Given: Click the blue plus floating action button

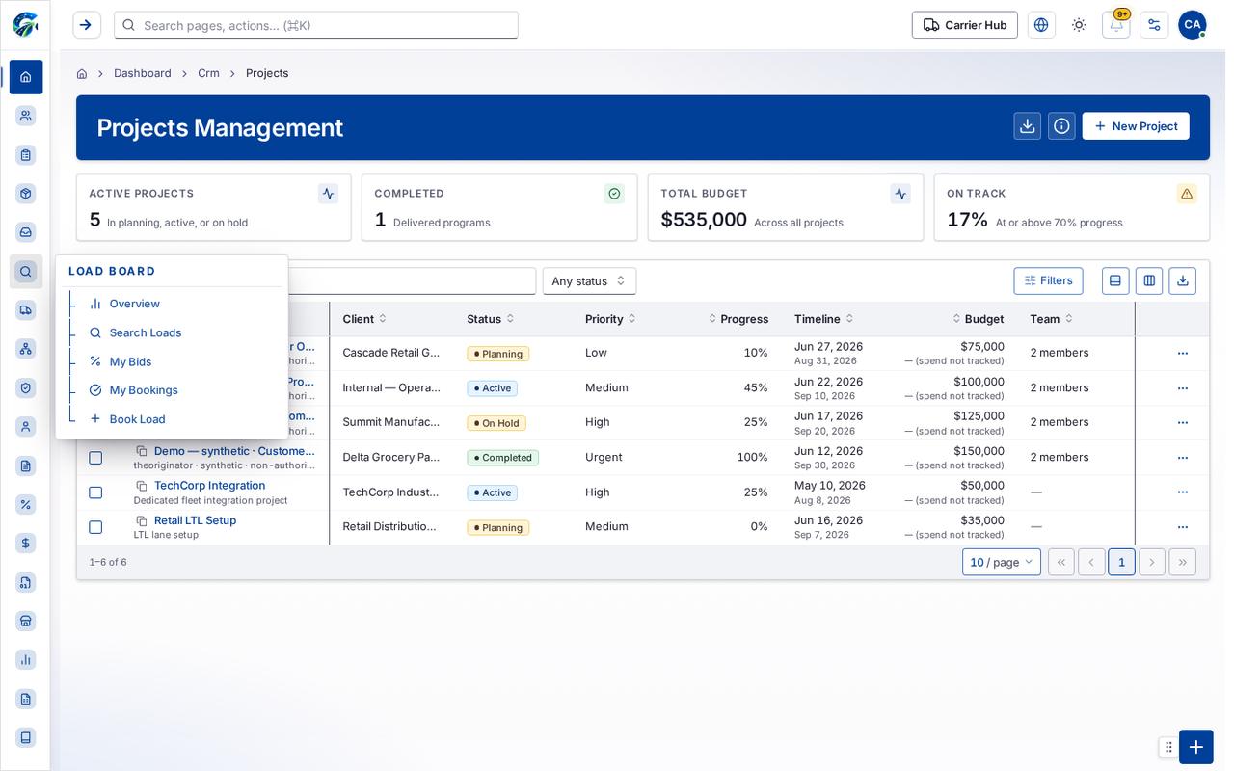Looking at the screenshot, I should coord(1196,747).
